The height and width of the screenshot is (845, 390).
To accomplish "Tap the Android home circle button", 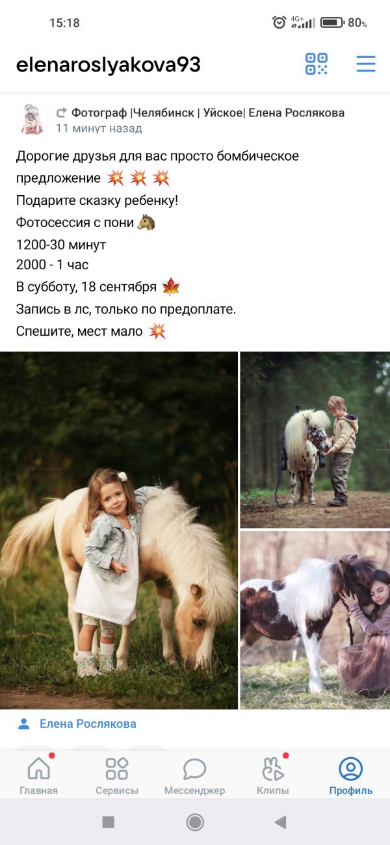I will pos(195,822).
